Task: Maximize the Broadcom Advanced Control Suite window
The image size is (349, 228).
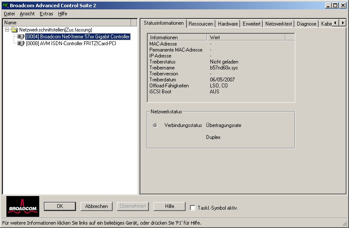Action: pos(335,6)
